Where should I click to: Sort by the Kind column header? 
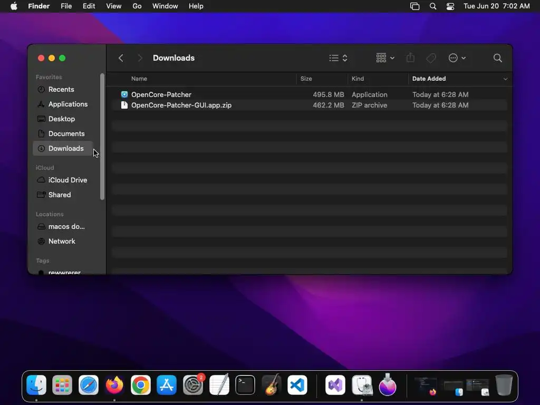tap(358, 79)
